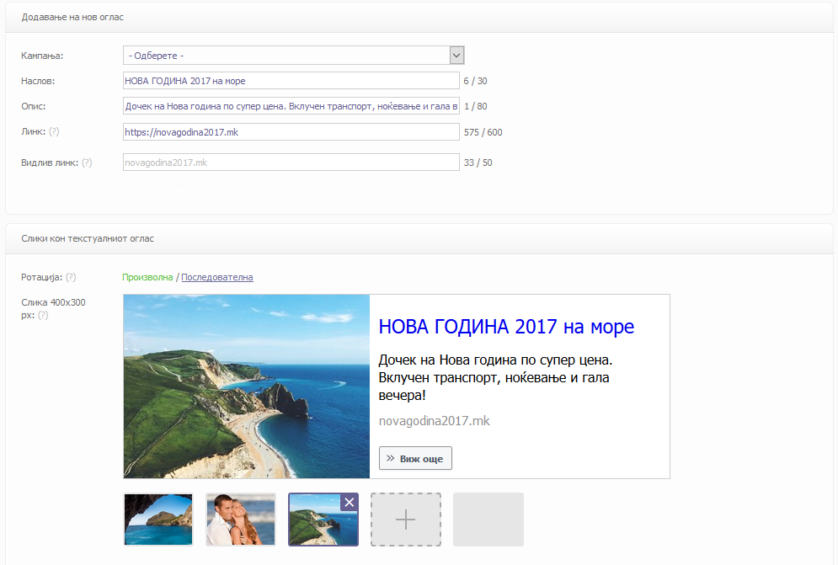Image resolution: width=838 pixels, height=565 pixels.
Task: Click the Опис description input field
Action: pos(291,106)
